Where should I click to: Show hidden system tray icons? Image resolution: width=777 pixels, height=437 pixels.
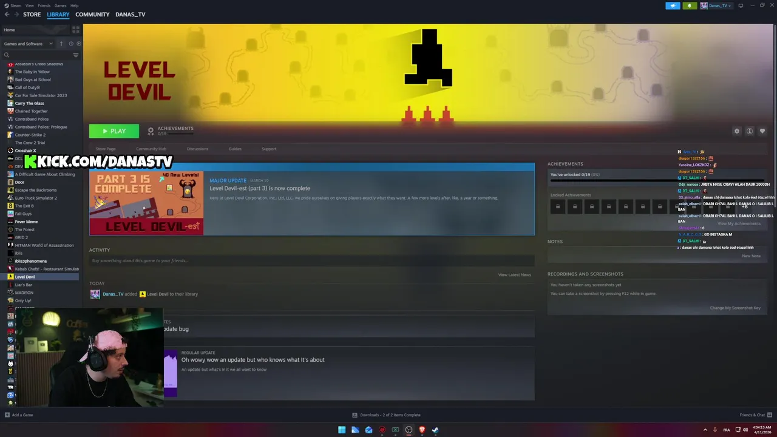705,430
